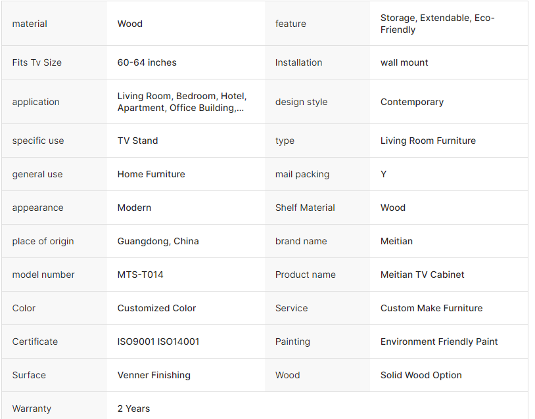Click the mail packing 'Y' value

384,174
